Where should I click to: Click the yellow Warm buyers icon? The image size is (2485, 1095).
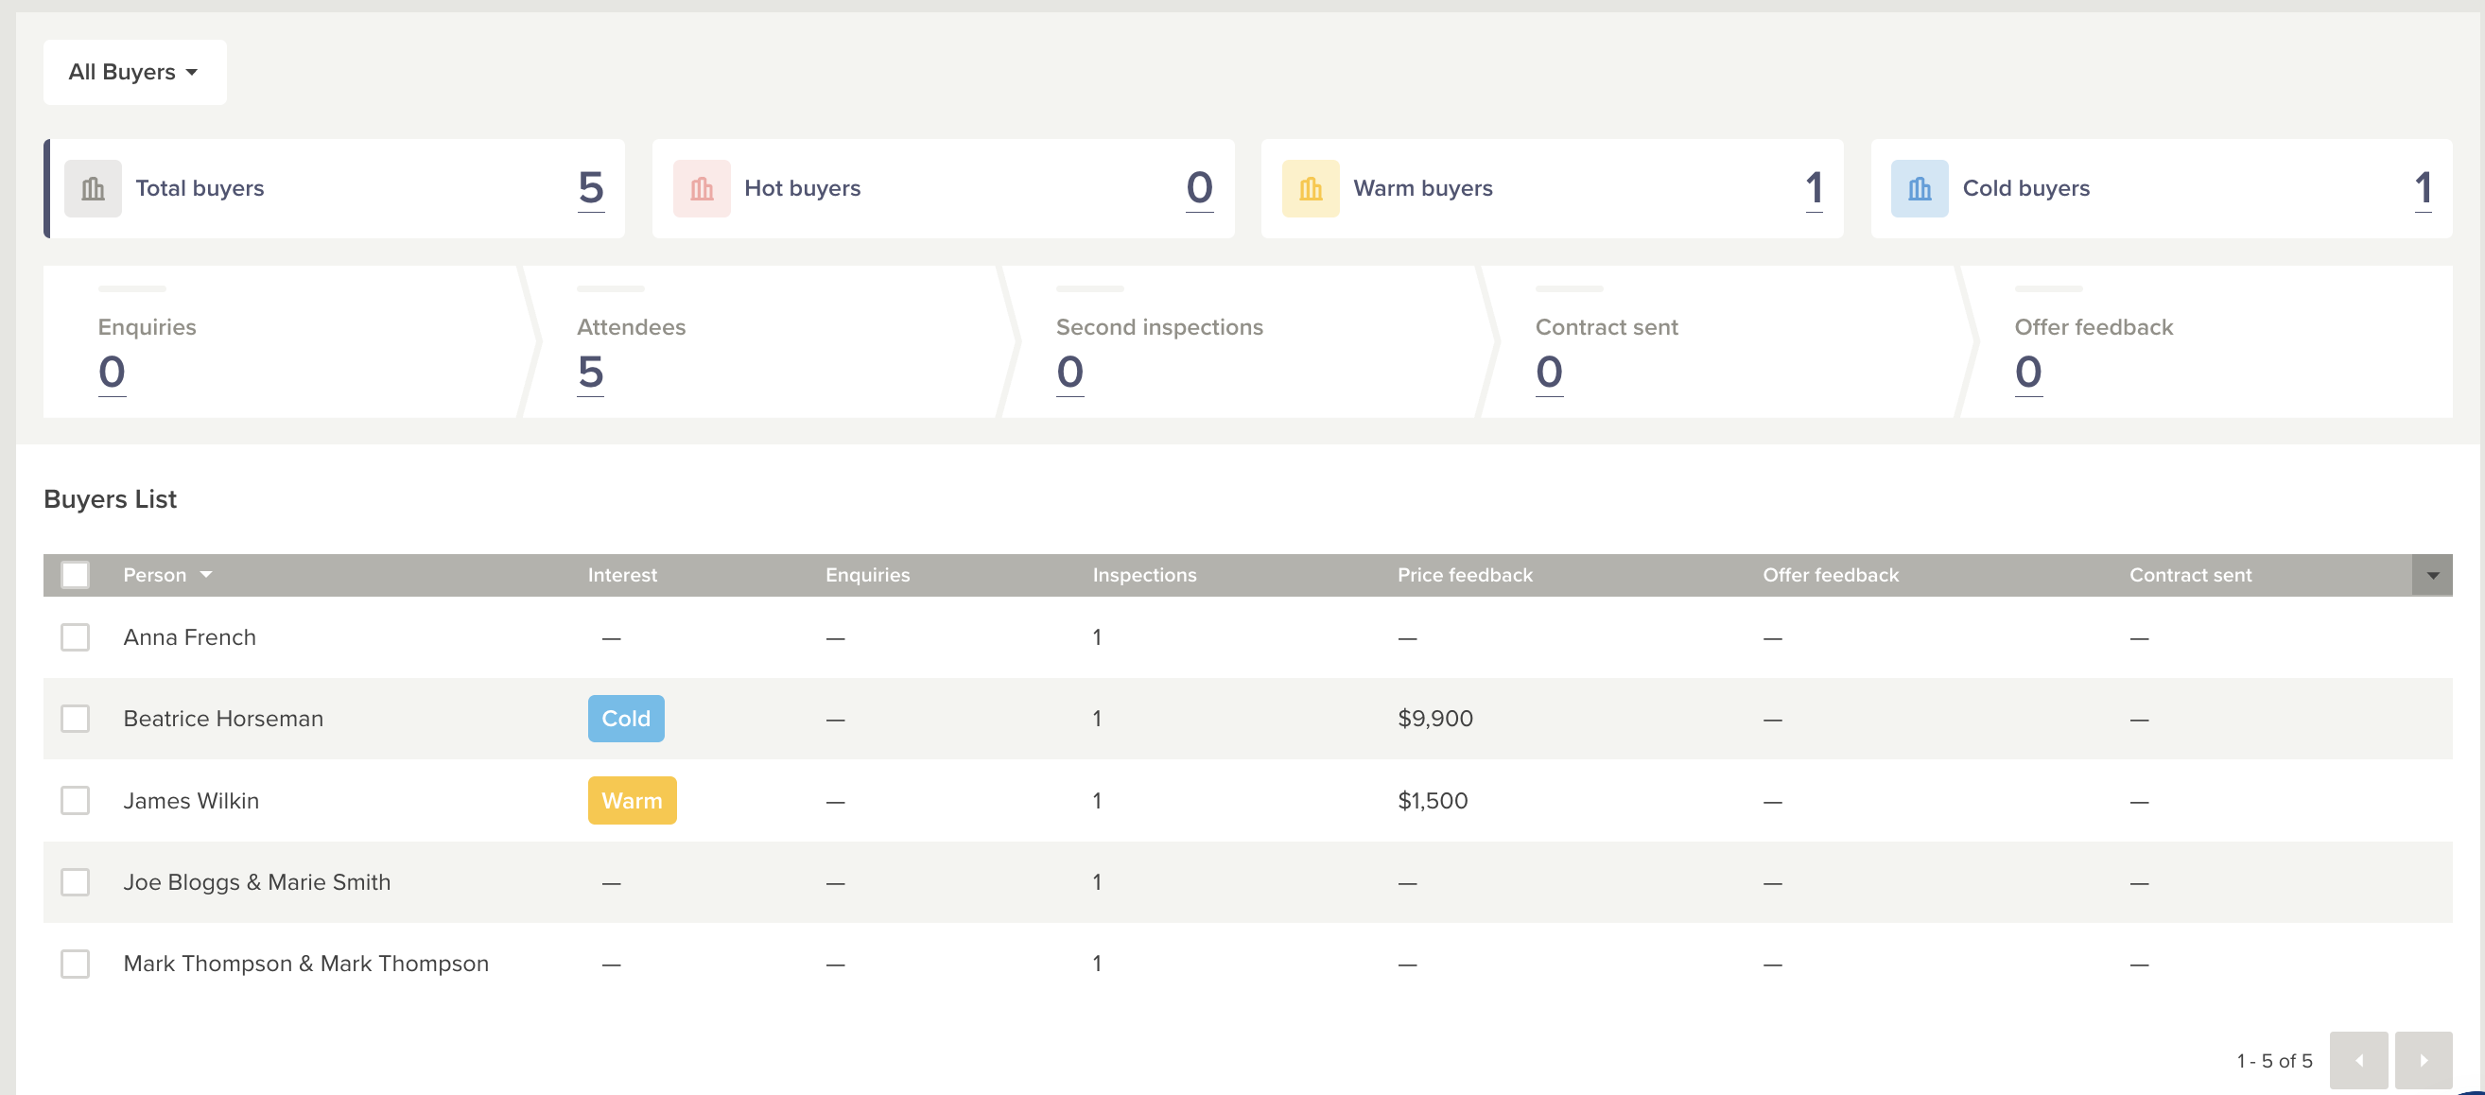tap(1310, 188)
